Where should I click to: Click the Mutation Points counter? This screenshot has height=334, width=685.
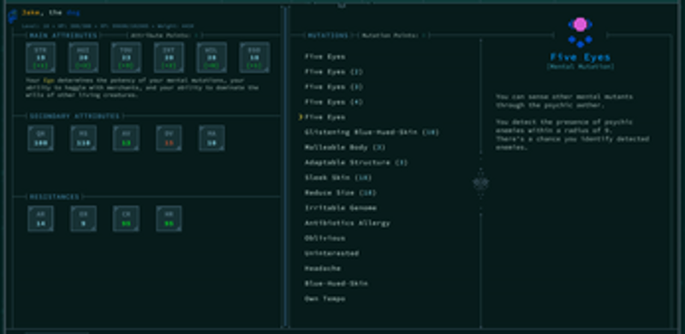point(393,35)
